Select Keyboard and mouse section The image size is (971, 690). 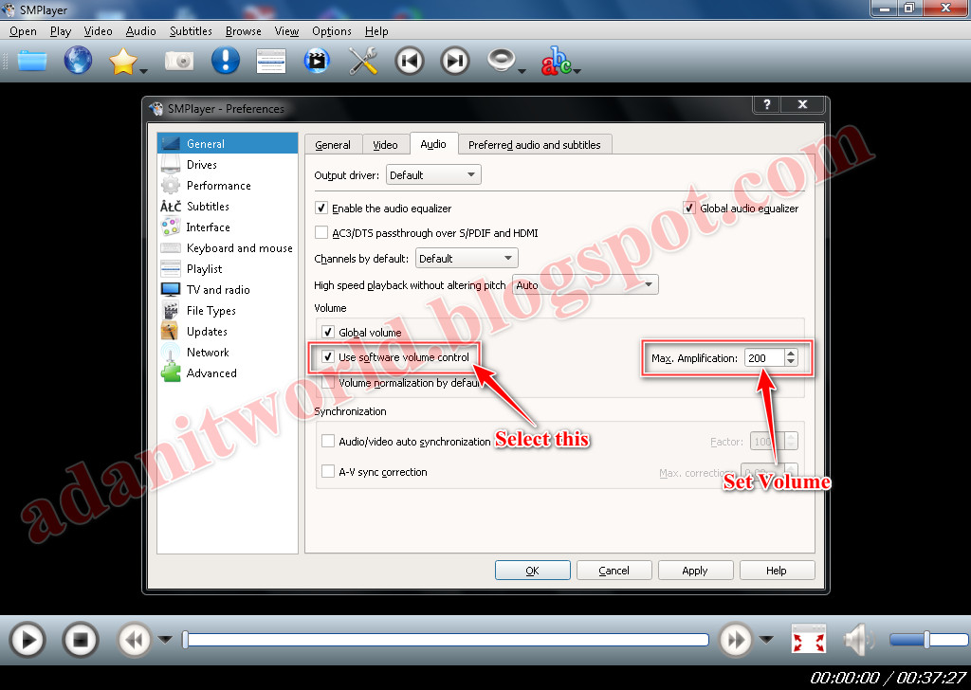pyautogui.click(x=228, y=248)
